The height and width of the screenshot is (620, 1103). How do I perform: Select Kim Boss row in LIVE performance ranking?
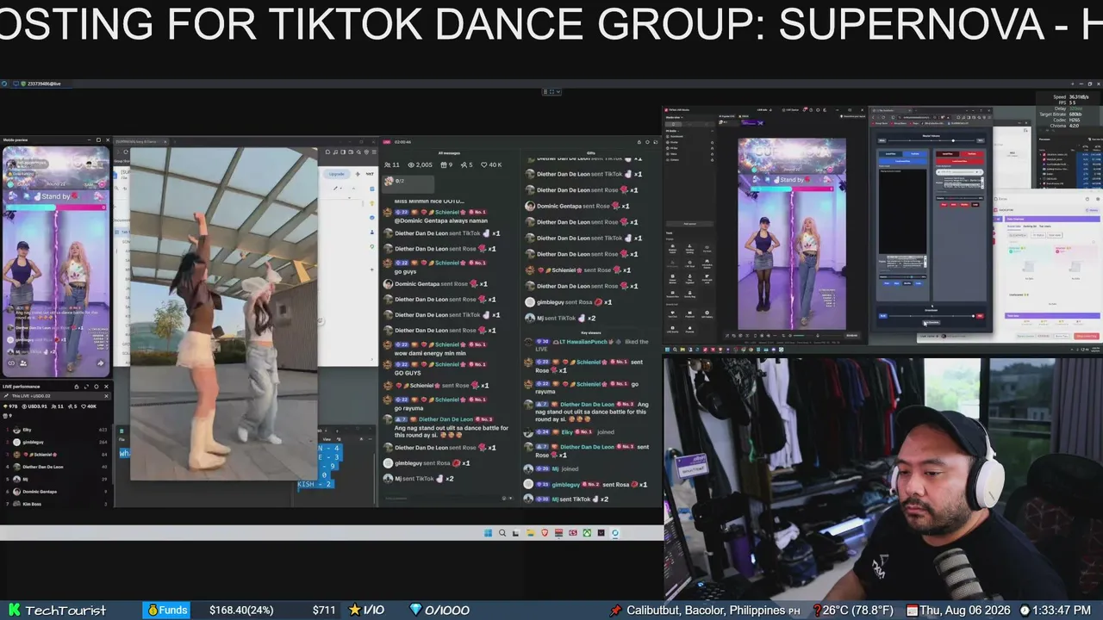coord(57,504)
